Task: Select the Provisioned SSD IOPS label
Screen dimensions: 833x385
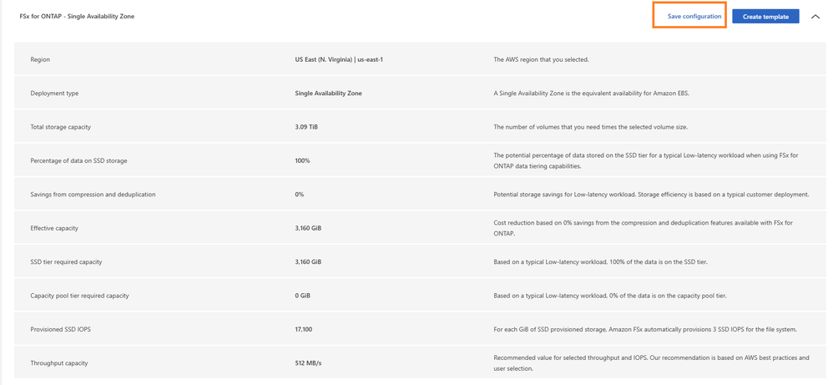Action: tap(60, 330)
